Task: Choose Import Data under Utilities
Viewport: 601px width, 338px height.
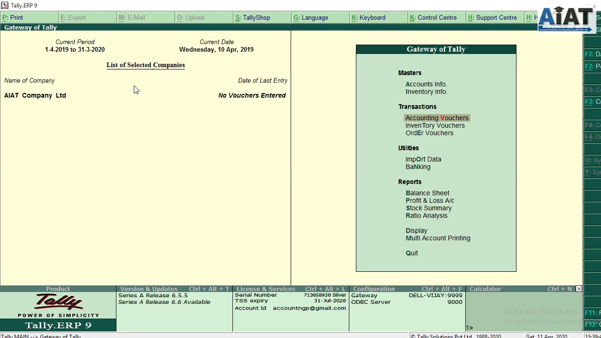Action: 423,159
